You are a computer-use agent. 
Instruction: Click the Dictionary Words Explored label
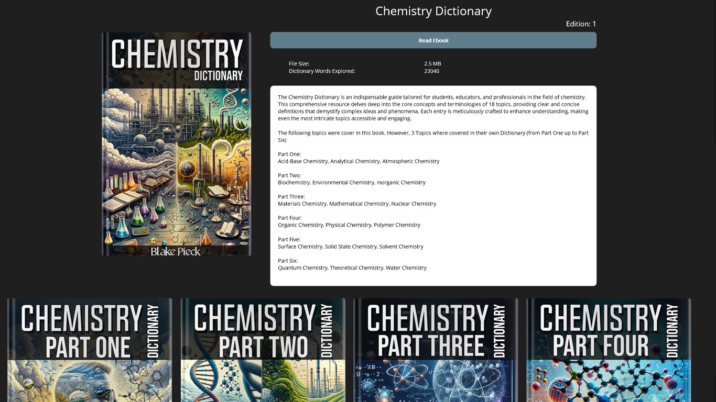322,71
